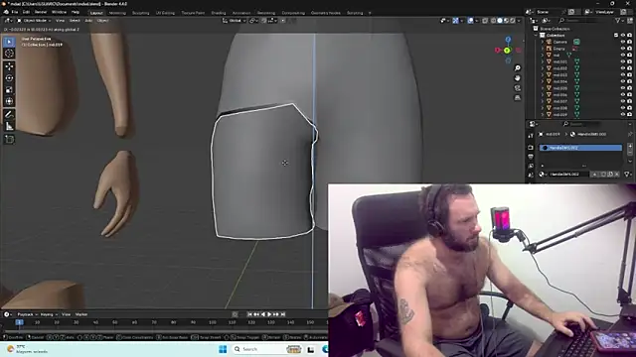Open the Global transform orientation dropdown
This screenshot has width=636, height=357.
click(x=235, y=21)
